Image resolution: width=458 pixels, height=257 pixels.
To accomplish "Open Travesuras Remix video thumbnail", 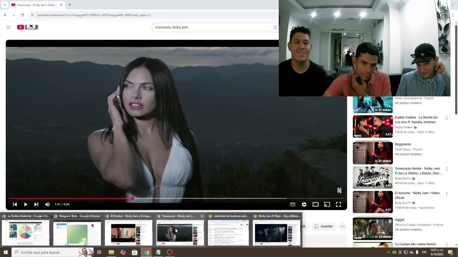I will [x=373, y=177].
